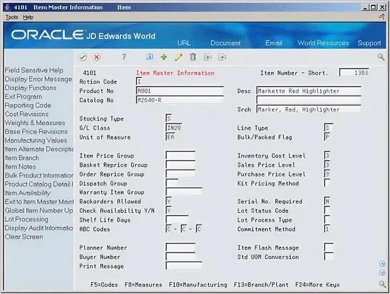Screen dimensions: 390x294
Task: Open Bulk Product Information option
Action: [x=39, y=175]
